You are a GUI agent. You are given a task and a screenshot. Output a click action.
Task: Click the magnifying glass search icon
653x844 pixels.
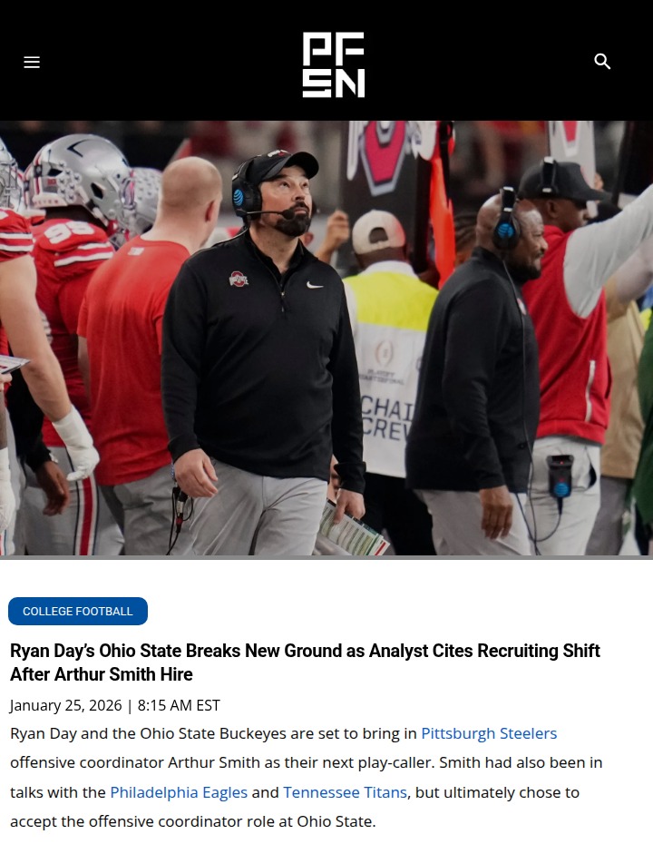(602, 62)
